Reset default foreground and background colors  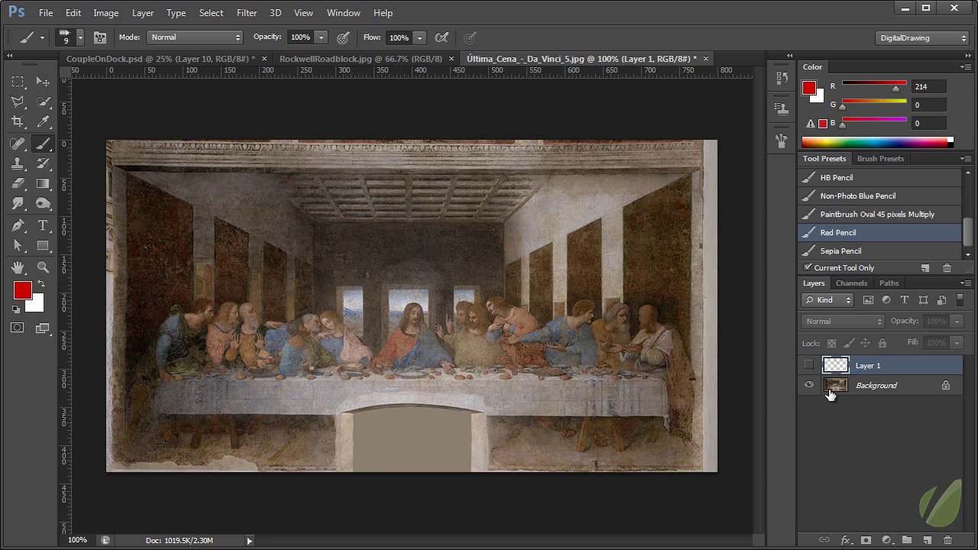click(16, 309)
